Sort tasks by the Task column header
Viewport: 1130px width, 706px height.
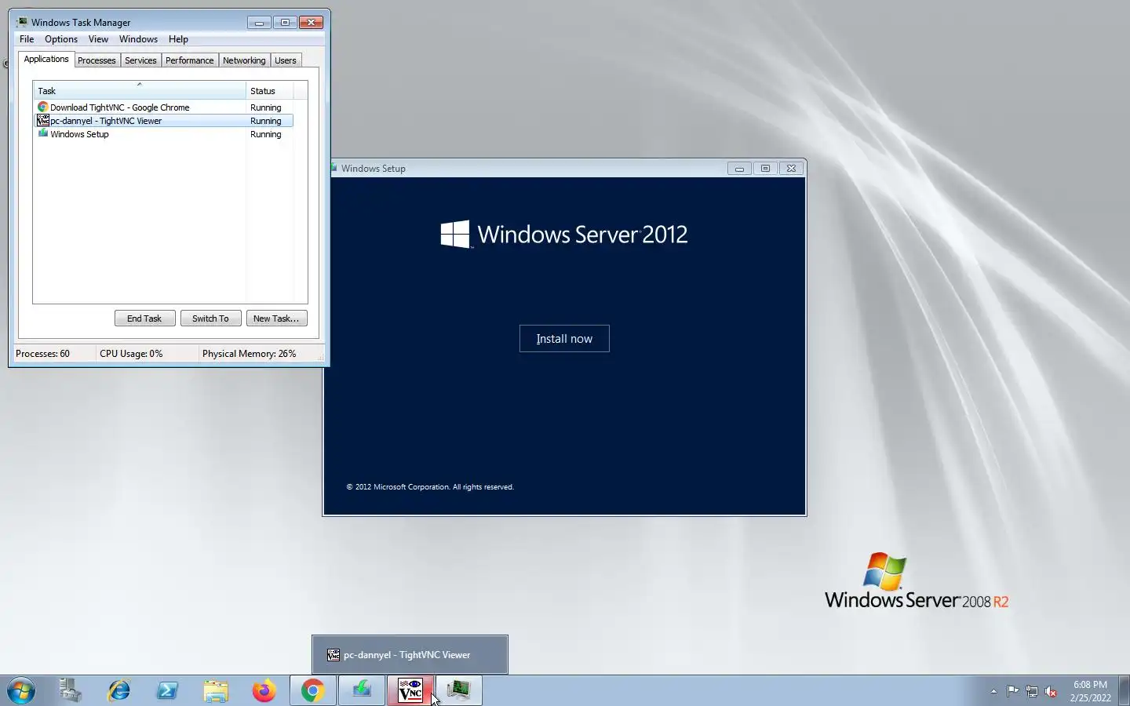pyautogui.click(x=140, y=90)
